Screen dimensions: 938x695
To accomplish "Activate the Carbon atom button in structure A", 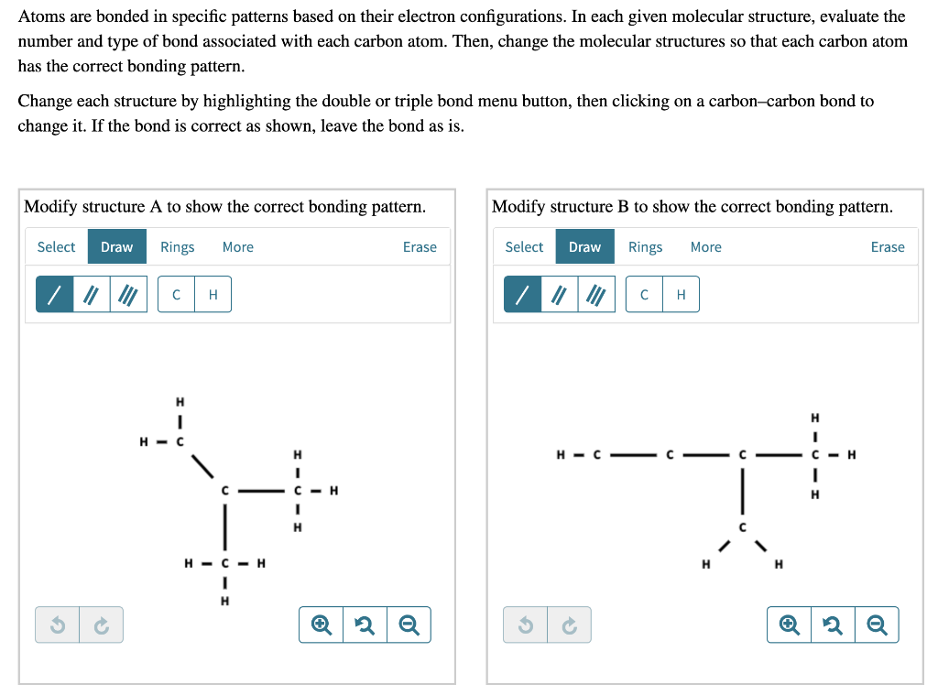I will tap(175, 294).
